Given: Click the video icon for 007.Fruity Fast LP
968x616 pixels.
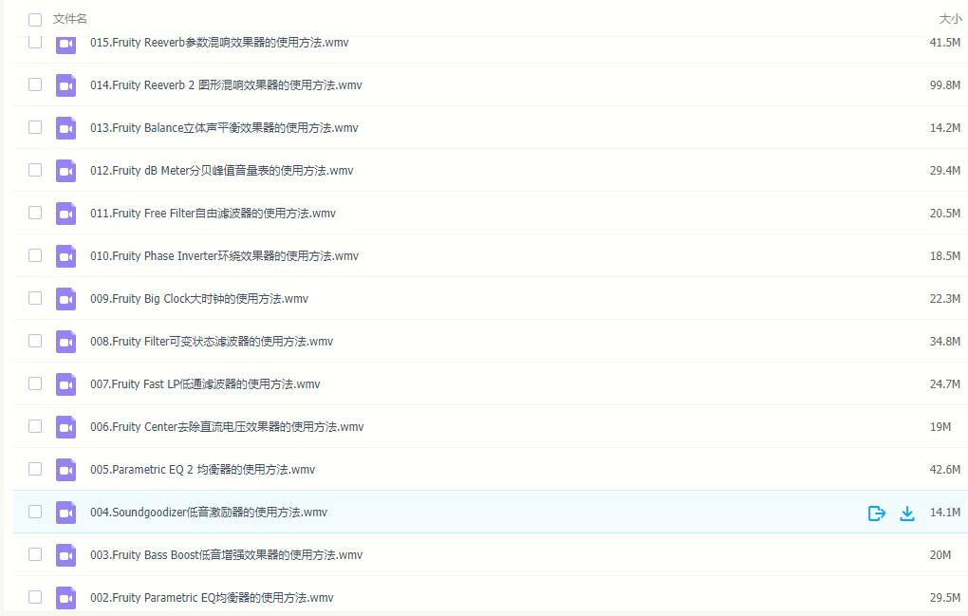Looking at the screenshot, I should (x=66, y=383).
